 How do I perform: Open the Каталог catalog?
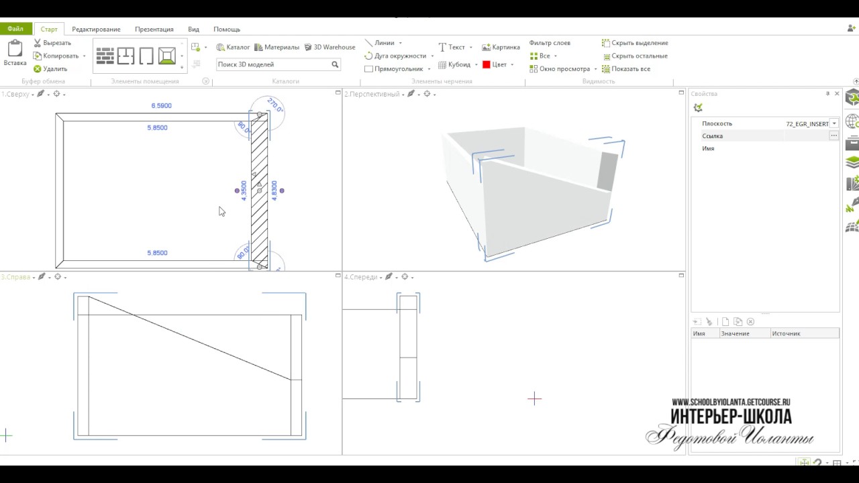(233, 47)
